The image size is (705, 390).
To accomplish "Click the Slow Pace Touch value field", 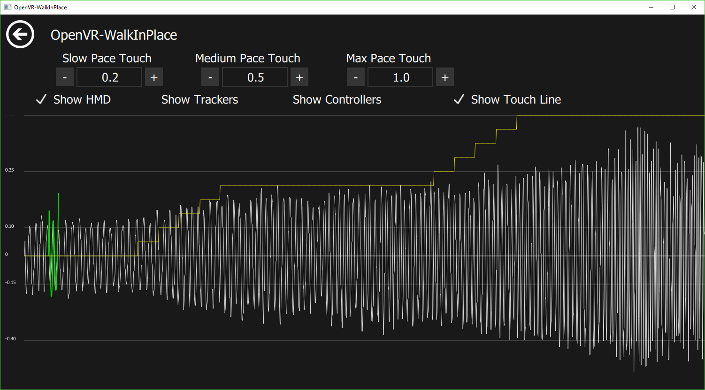I will (x=109, y=77).
